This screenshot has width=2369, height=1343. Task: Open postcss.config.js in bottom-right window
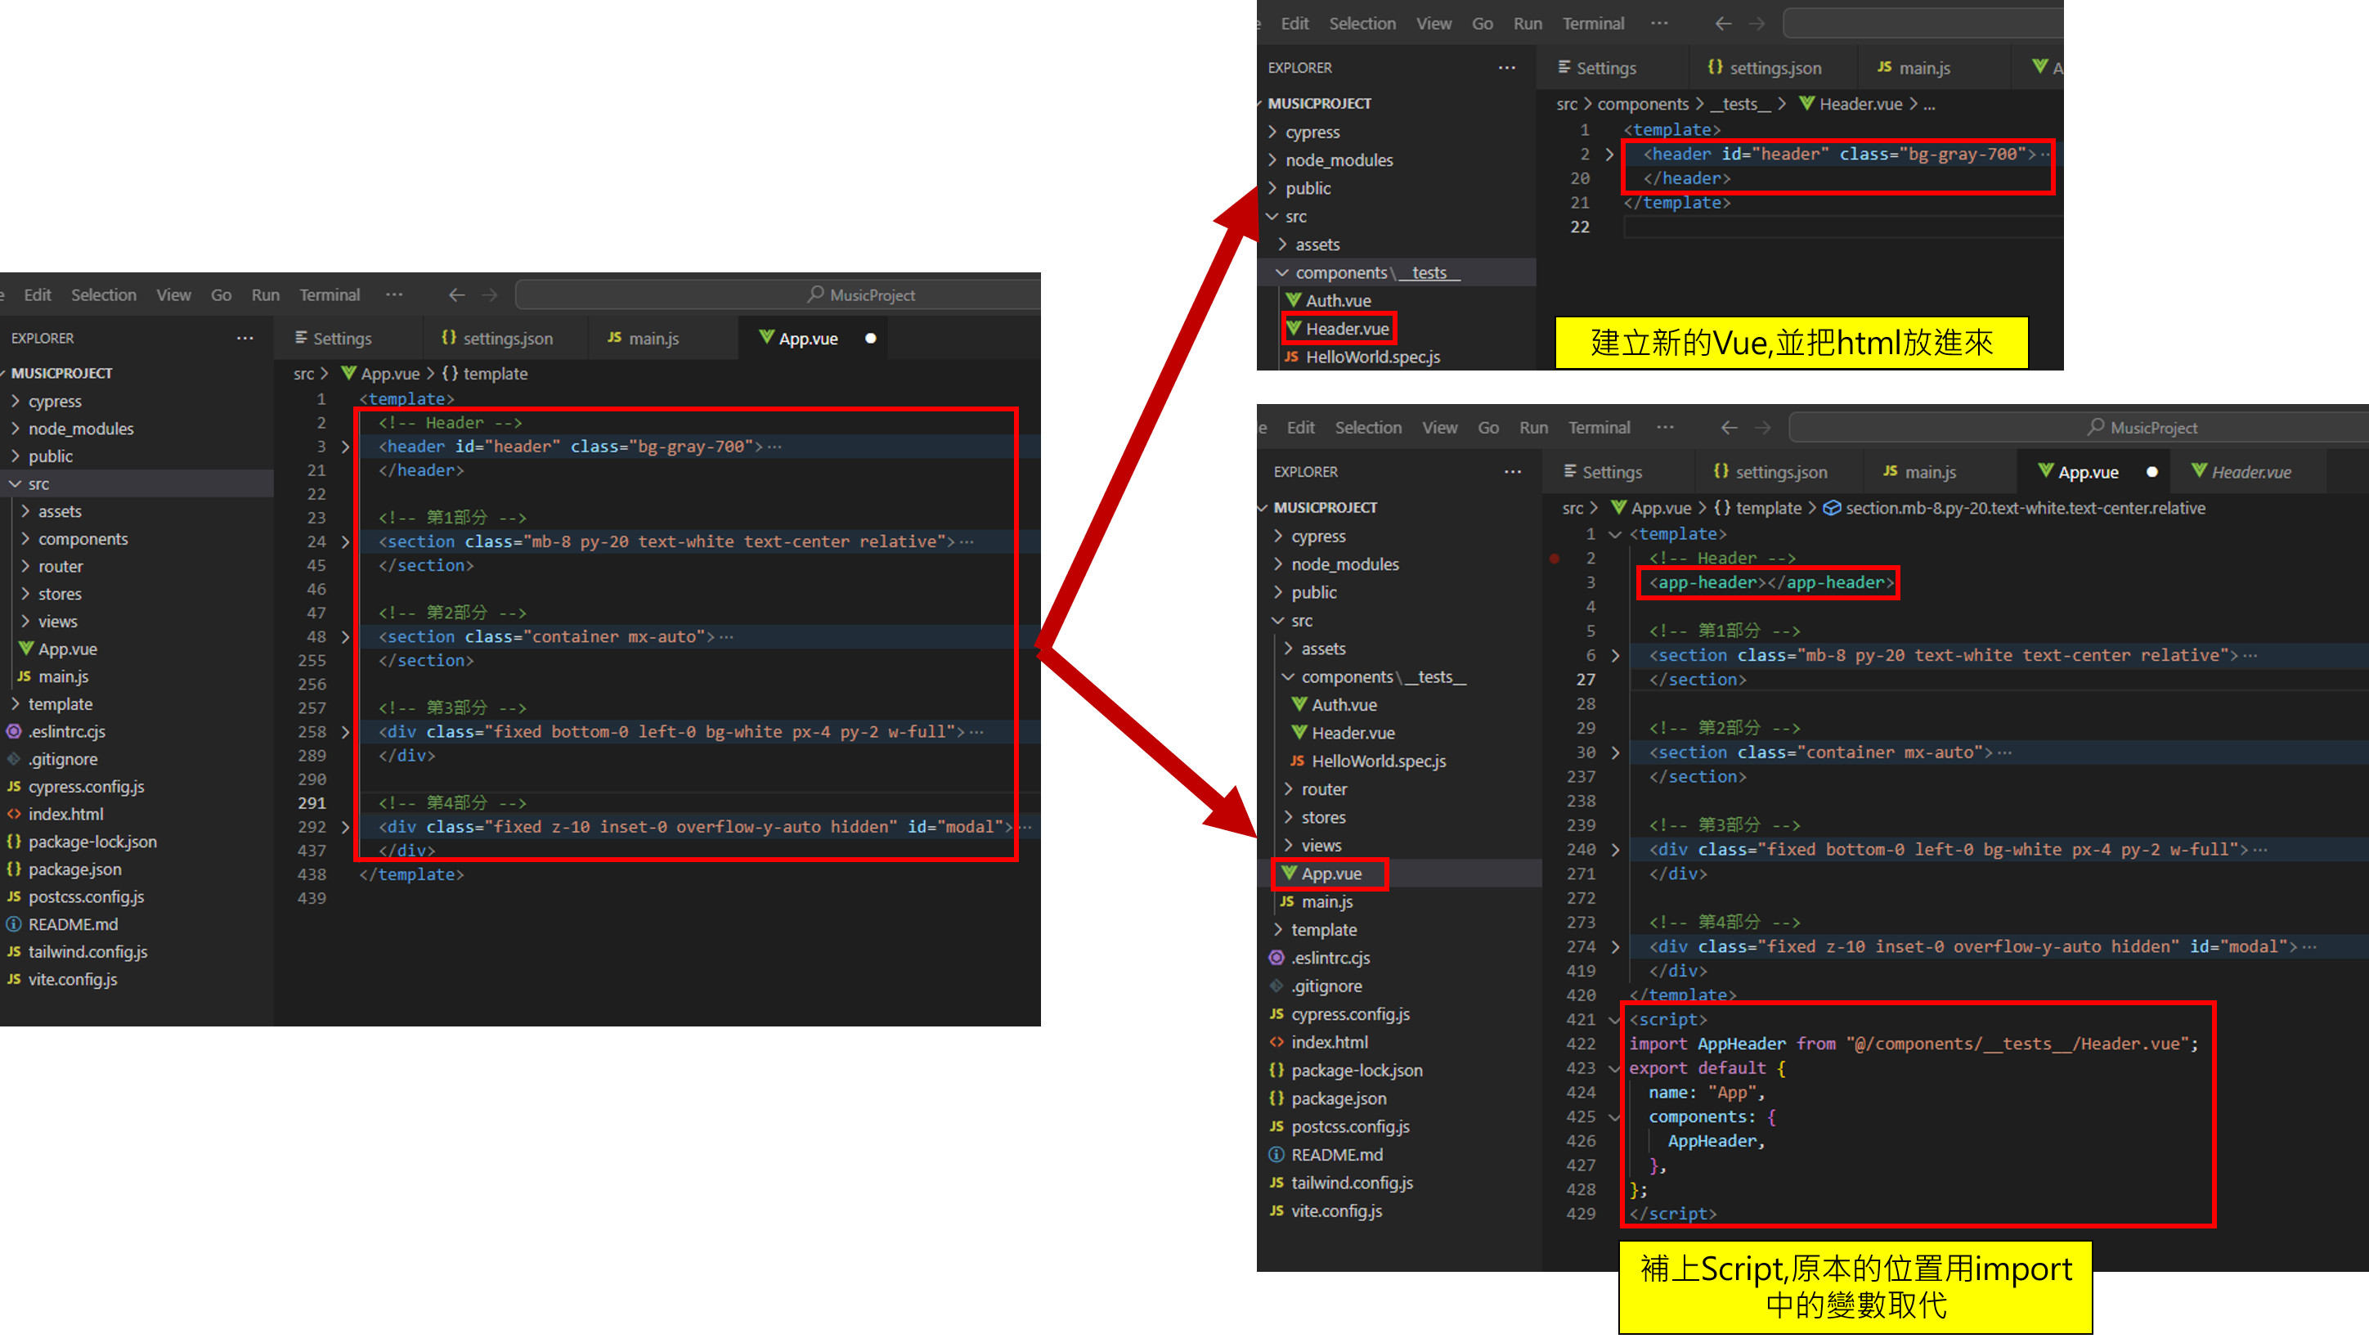click(1350, 1127)
